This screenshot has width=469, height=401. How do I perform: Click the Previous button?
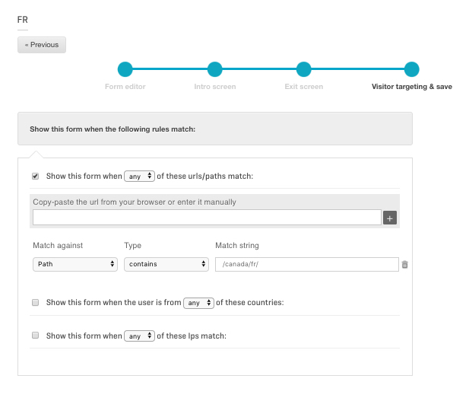42,45
